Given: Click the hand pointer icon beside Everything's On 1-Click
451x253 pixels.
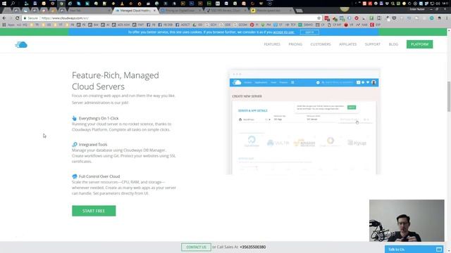Looking at the screenshot, I should pyautogui.click(x=75, y=118).
